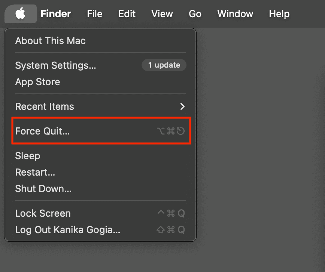
Task: Put the Mac to Sleep
Action: point(27,156)
